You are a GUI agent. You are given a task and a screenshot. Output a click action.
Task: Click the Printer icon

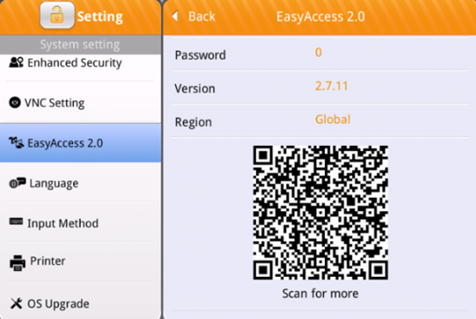pyautogui.click(x=17, y=262)
